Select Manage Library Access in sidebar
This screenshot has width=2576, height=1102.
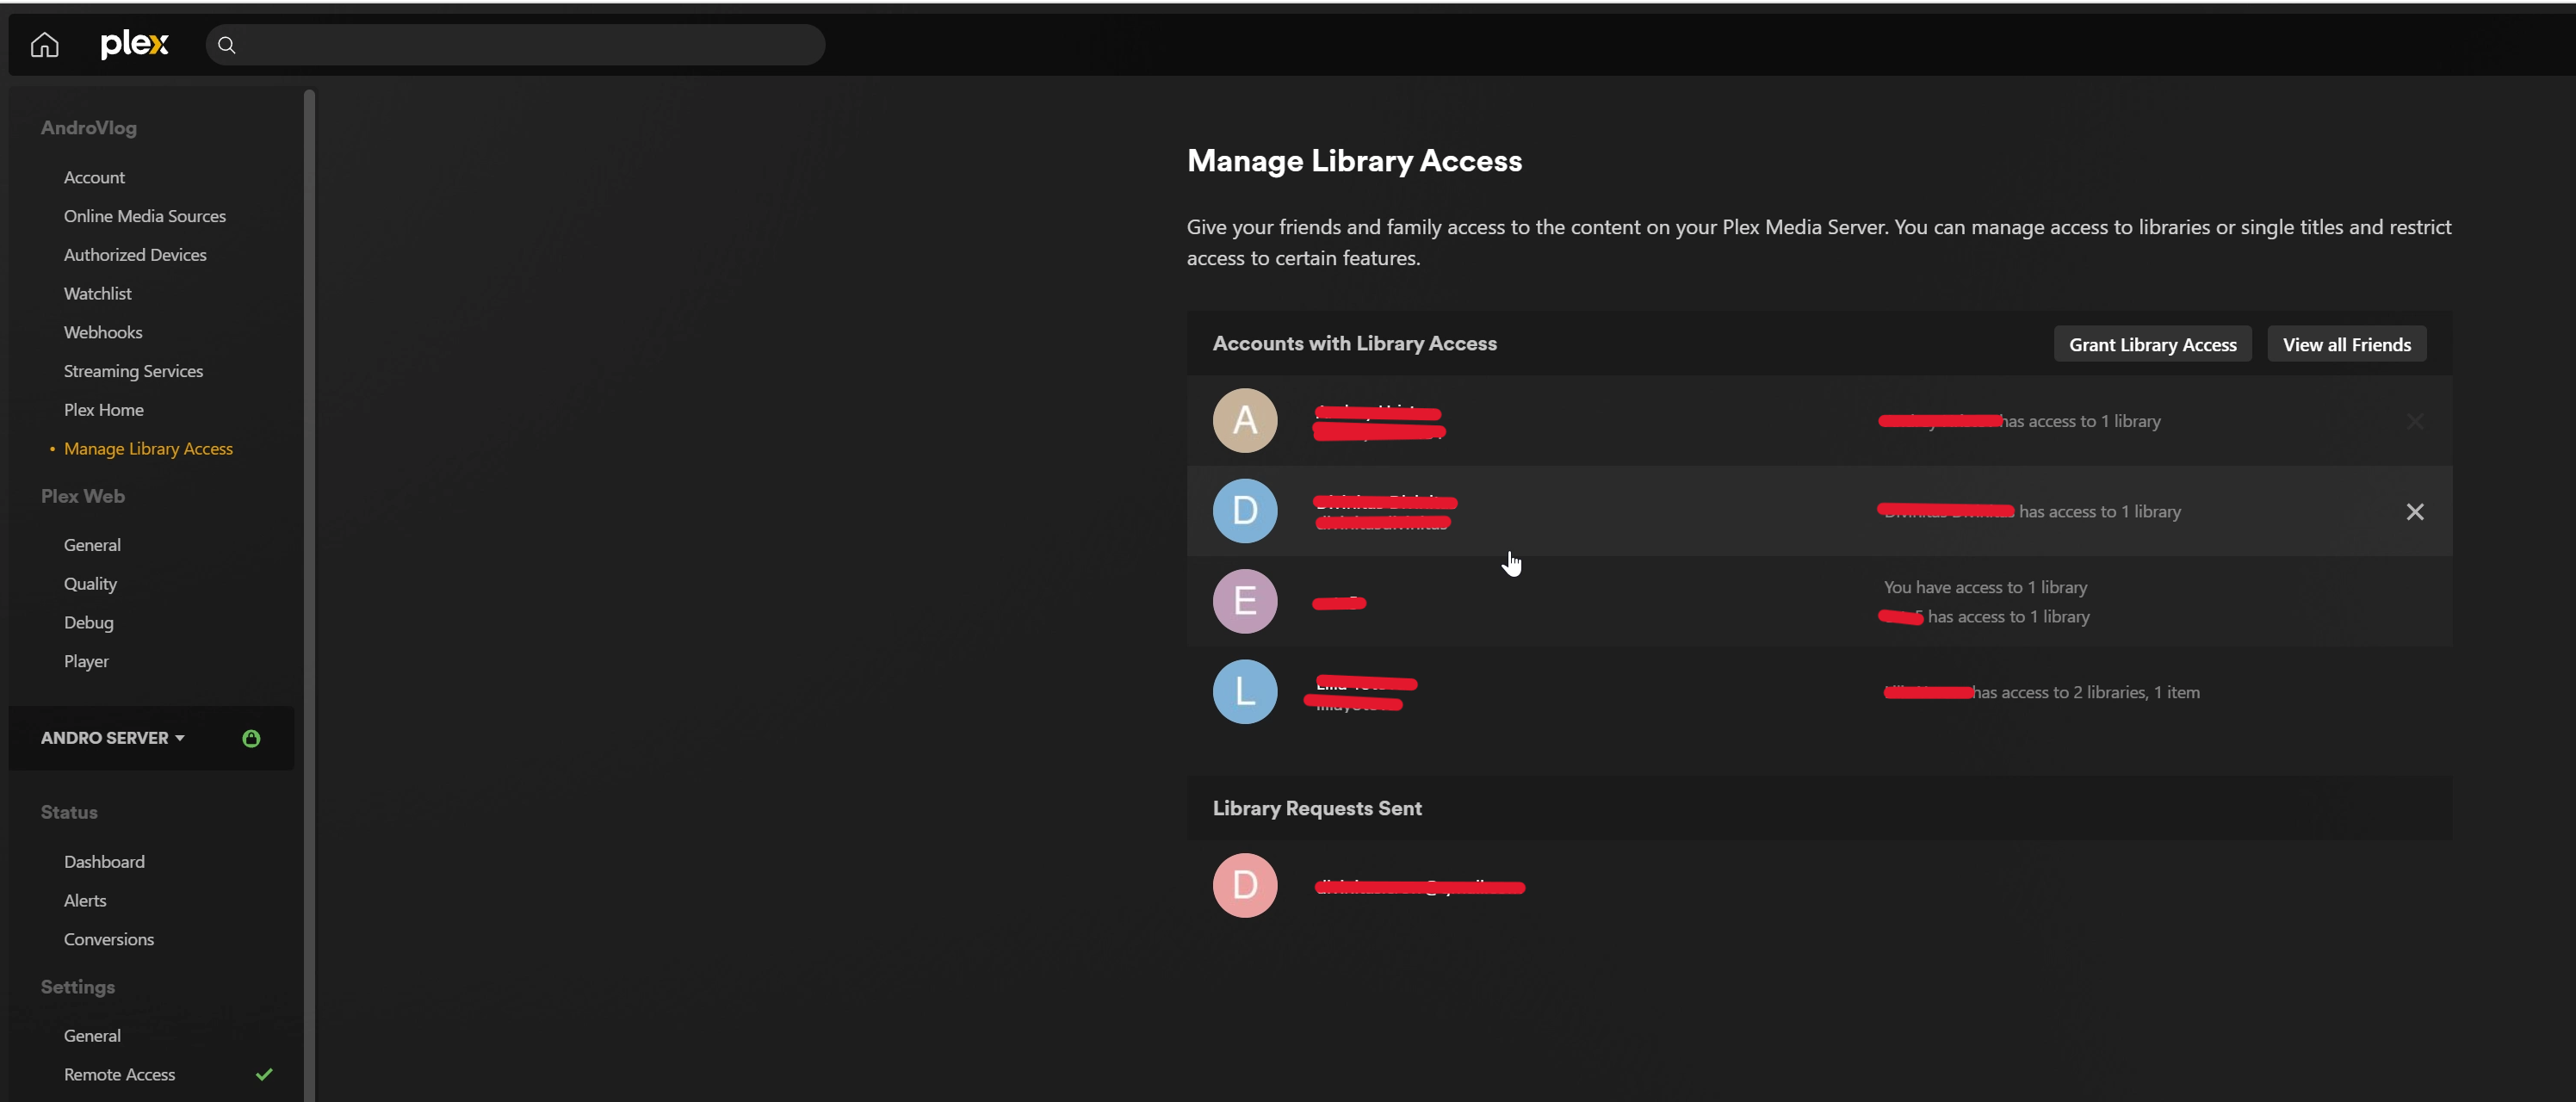(x=148, y=449)
